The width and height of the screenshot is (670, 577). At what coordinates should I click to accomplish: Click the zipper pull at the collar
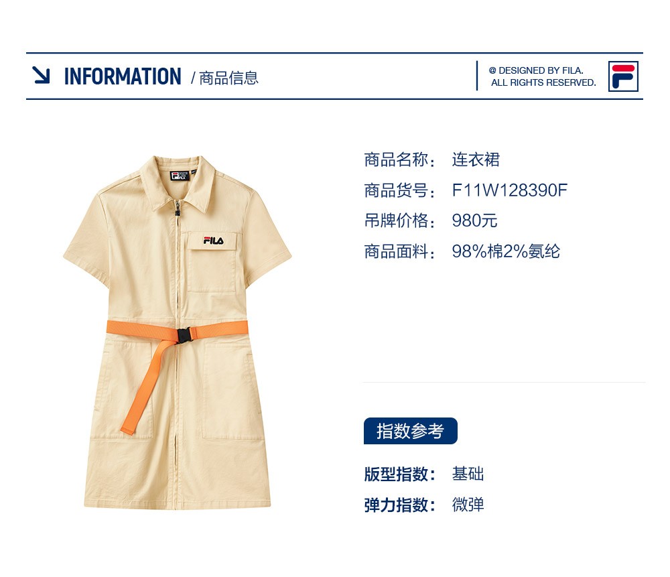pos(177,208)
